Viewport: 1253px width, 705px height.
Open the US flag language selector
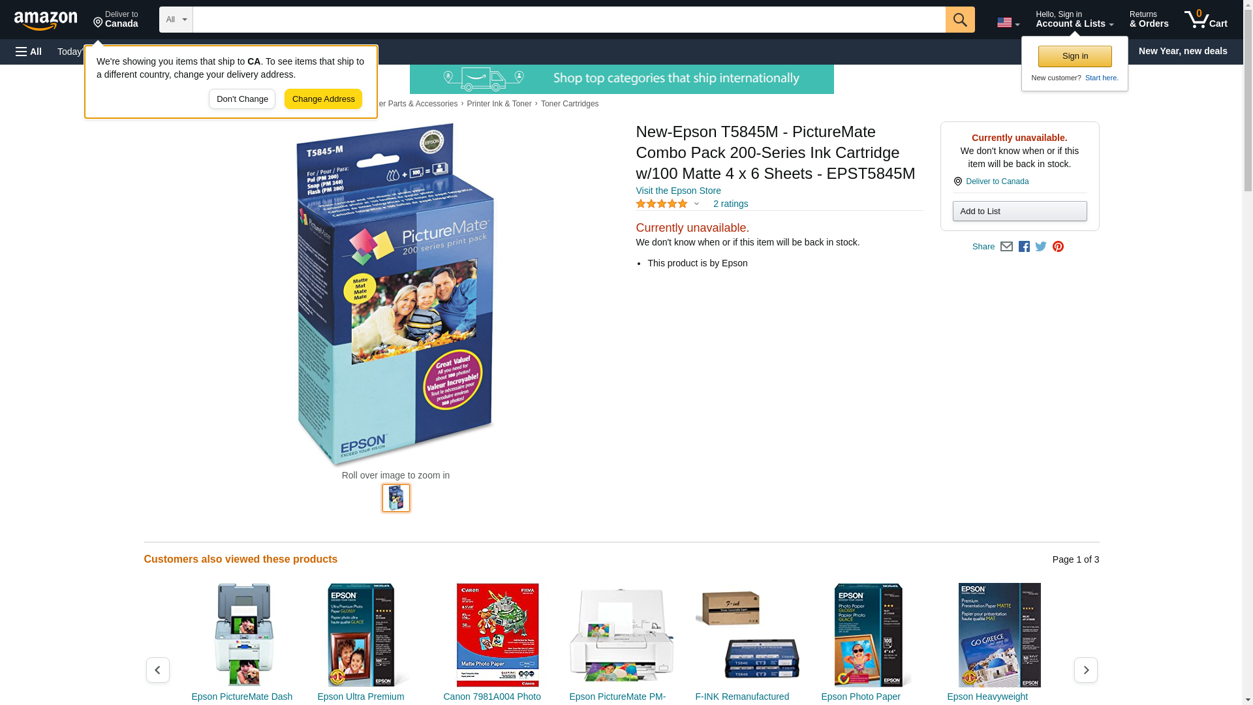pos(1008,23)
